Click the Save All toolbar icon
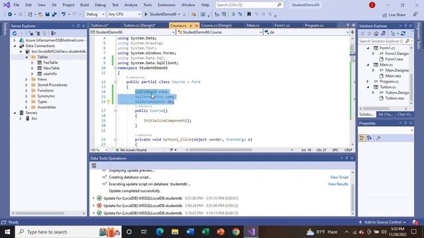The height and width of the screenshot is (238, 424). point(54,15)
